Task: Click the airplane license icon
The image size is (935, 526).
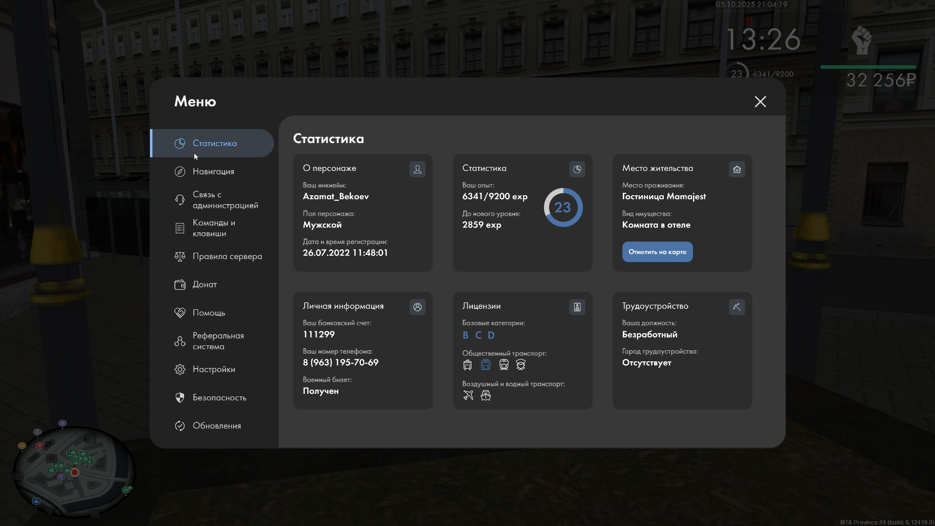Action: tap(468, 395)
